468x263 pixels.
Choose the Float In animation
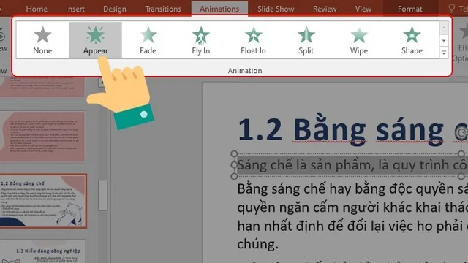(254, 39)
